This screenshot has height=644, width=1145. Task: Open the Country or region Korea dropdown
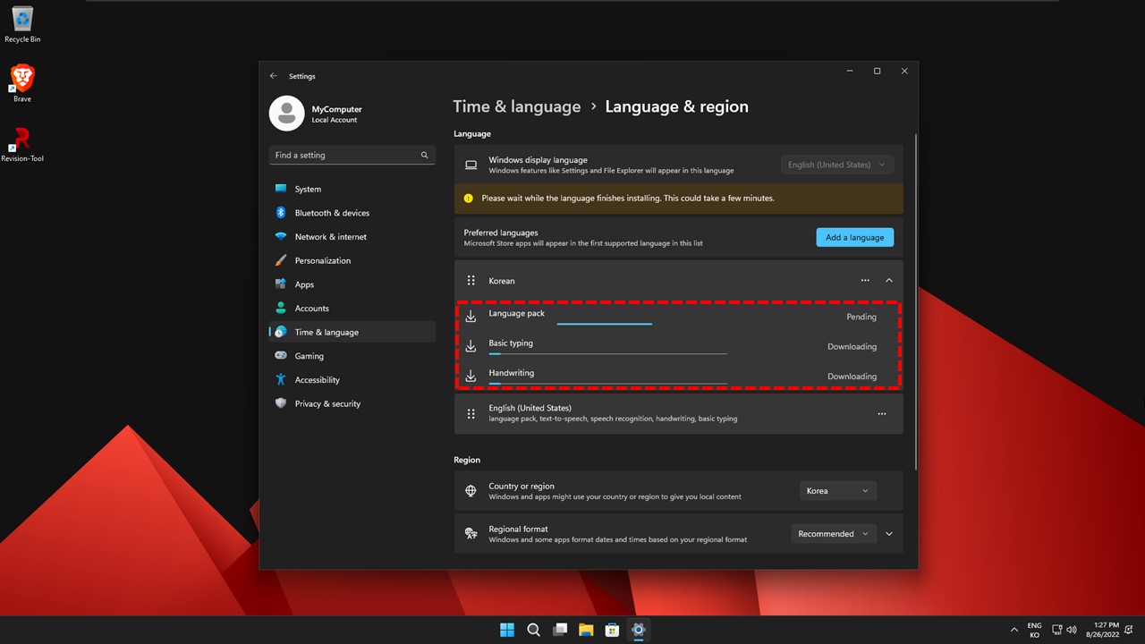tap(838, 491)
